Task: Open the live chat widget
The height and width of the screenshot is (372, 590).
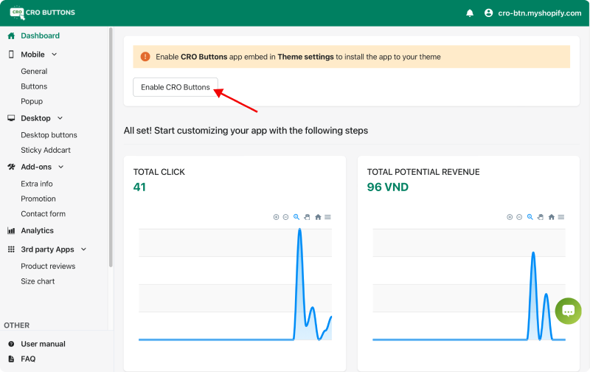Action: [568, 311]
